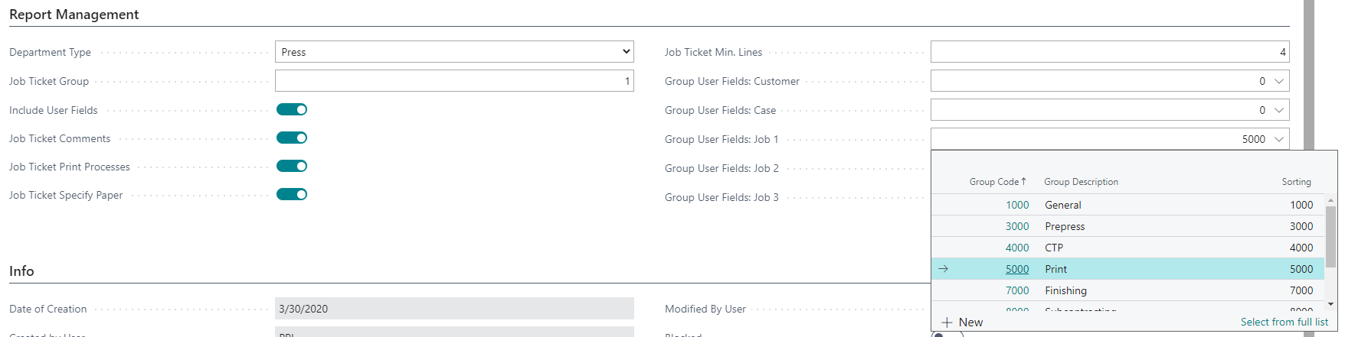Click the Job Ticket Group input field
Image resolution: width=1345 pixels, height=337 pixels.
(x=454, y=81)
